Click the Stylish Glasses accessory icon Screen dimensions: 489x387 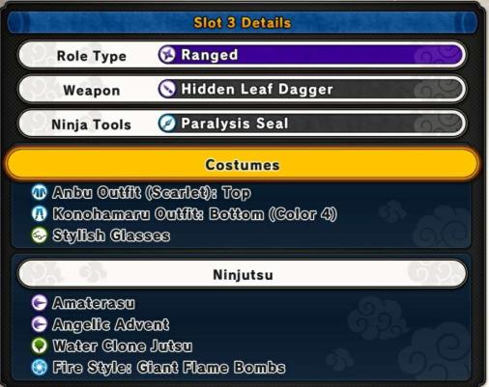click(x=40, y=235)
